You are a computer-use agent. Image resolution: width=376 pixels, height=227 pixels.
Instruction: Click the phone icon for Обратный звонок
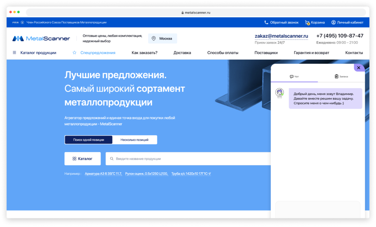tap(266, 23)
